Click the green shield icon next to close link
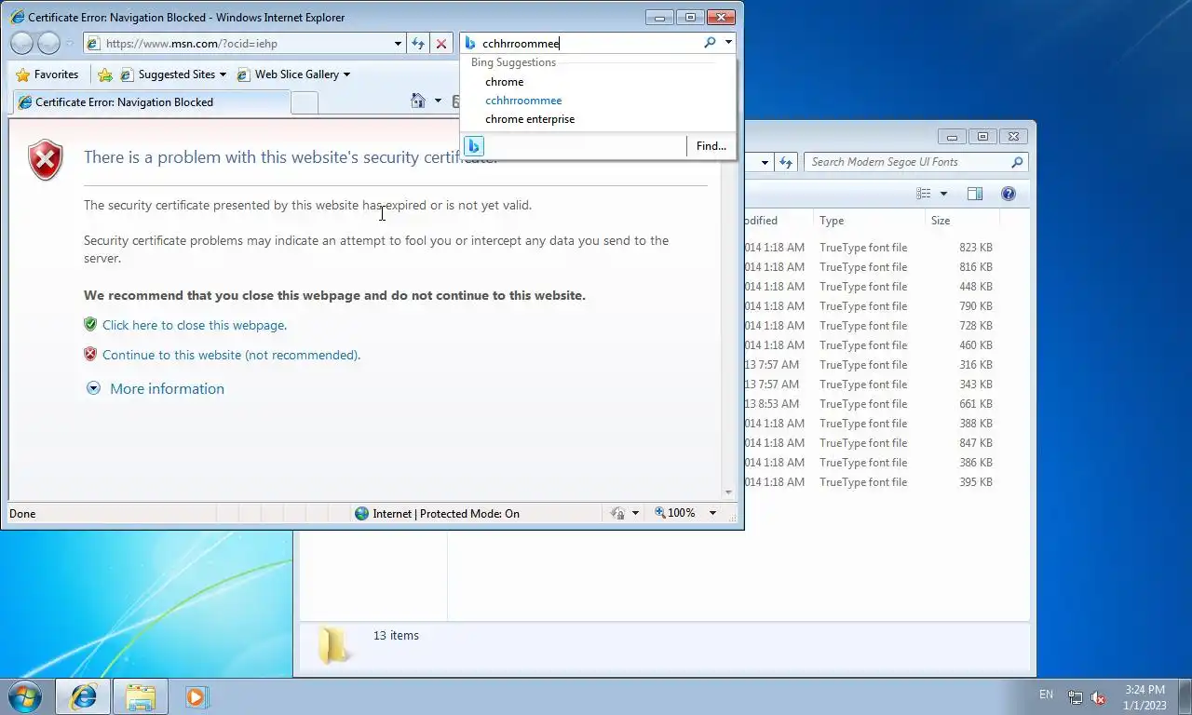This screenshot has width=1192, height=715. (90, 324)
